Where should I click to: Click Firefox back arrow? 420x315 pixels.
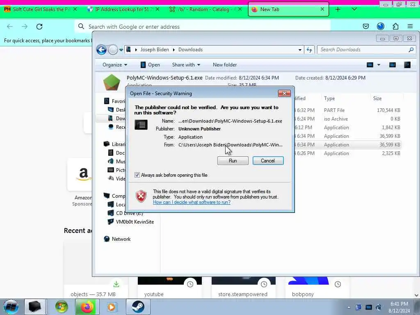pyautogui.click(x=10, y=27)
